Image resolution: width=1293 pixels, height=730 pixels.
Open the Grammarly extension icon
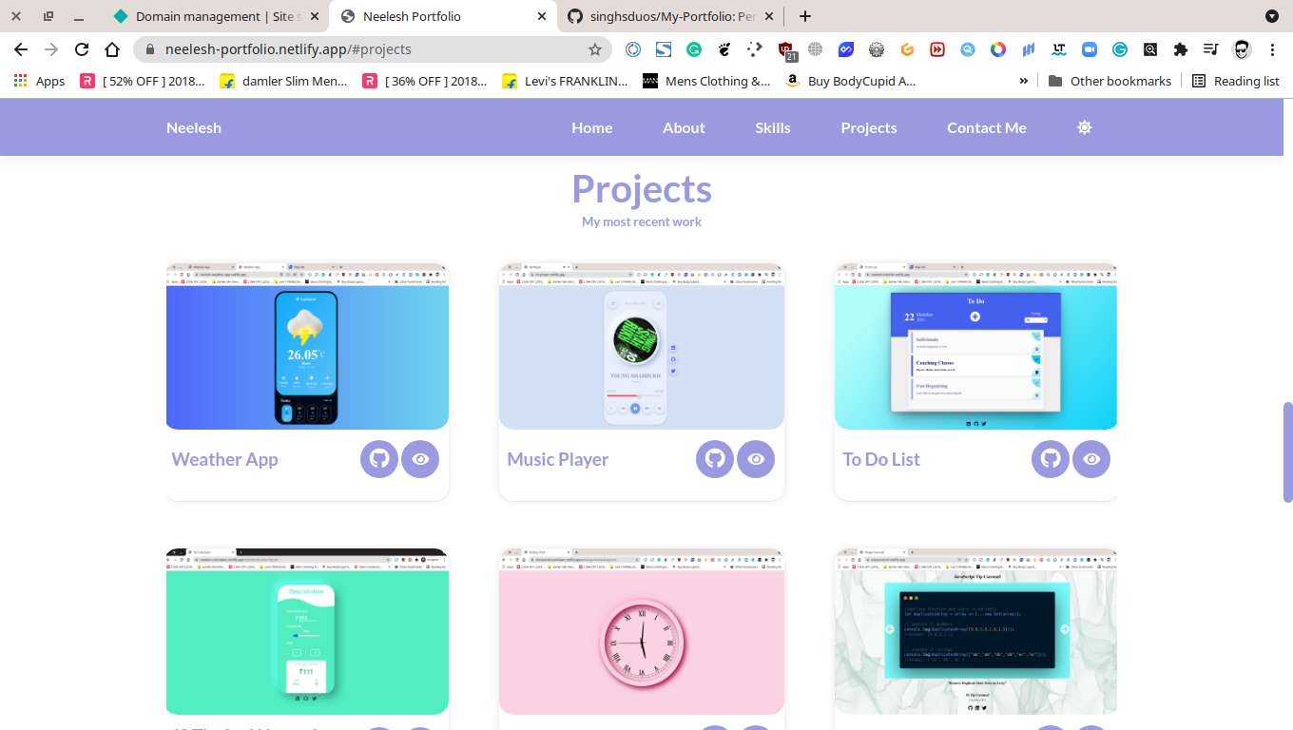click(x=694, y=49)
